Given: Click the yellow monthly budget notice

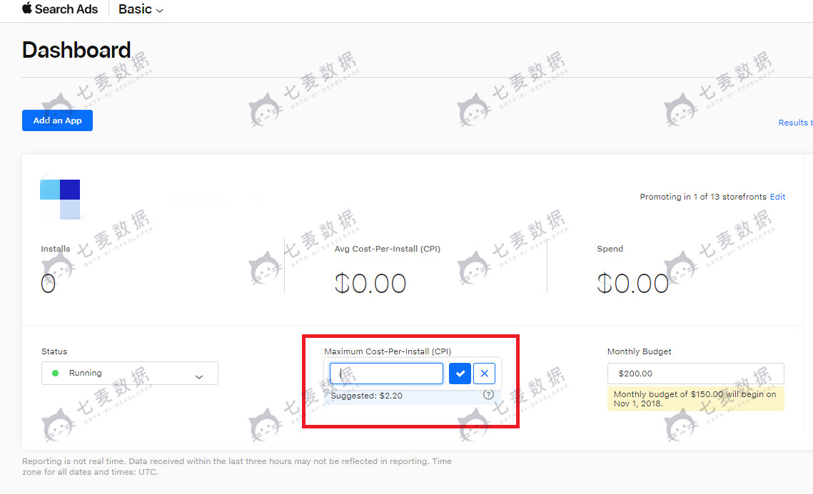Looking at the screenshot, I should pyautogui.click(x=695, y=398).
